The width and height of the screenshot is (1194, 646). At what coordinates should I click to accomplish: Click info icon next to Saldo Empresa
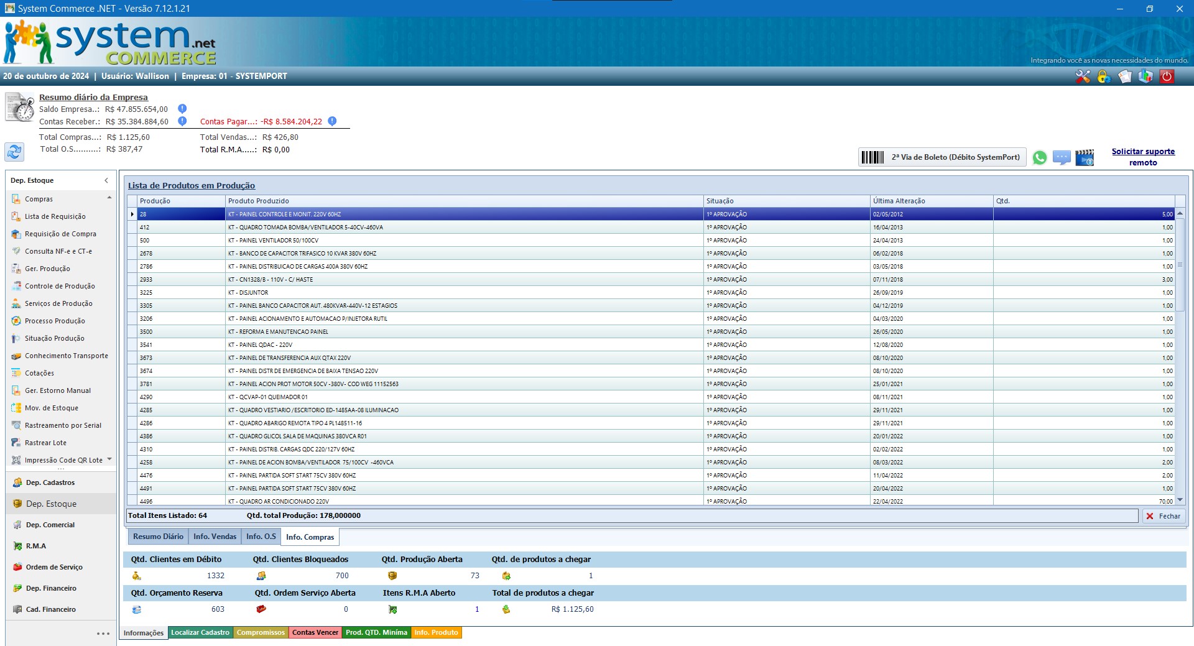pyautogui.click(x=182, y=109)
